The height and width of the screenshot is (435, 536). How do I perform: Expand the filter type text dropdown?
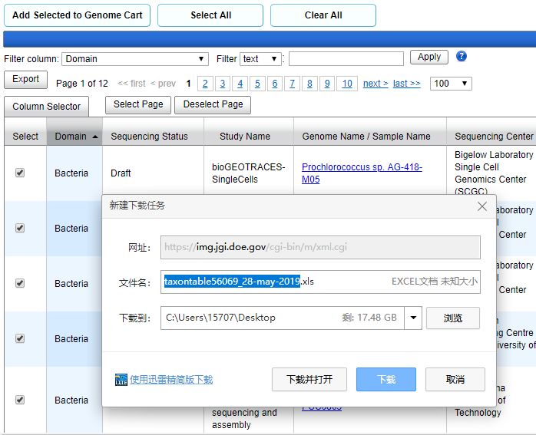pos(260,59)
